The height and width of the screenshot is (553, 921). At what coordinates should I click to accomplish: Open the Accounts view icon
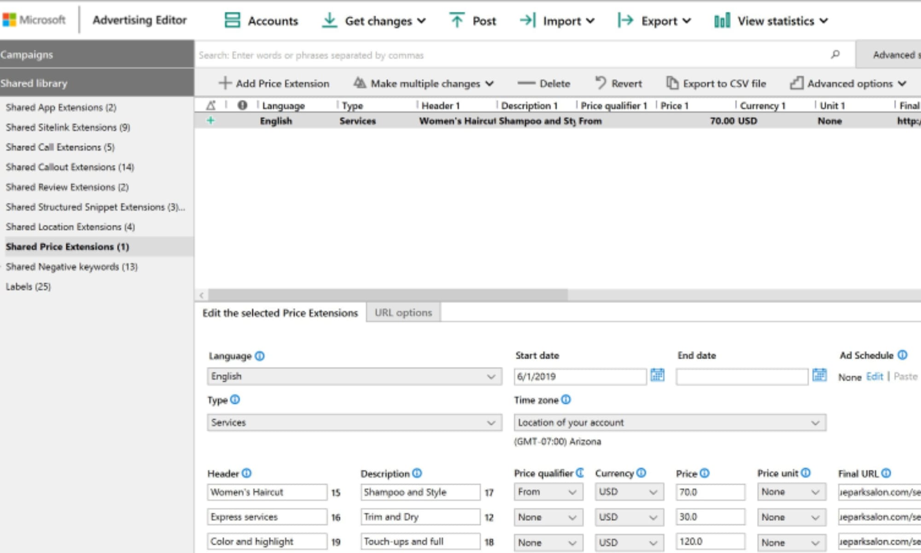232,20
